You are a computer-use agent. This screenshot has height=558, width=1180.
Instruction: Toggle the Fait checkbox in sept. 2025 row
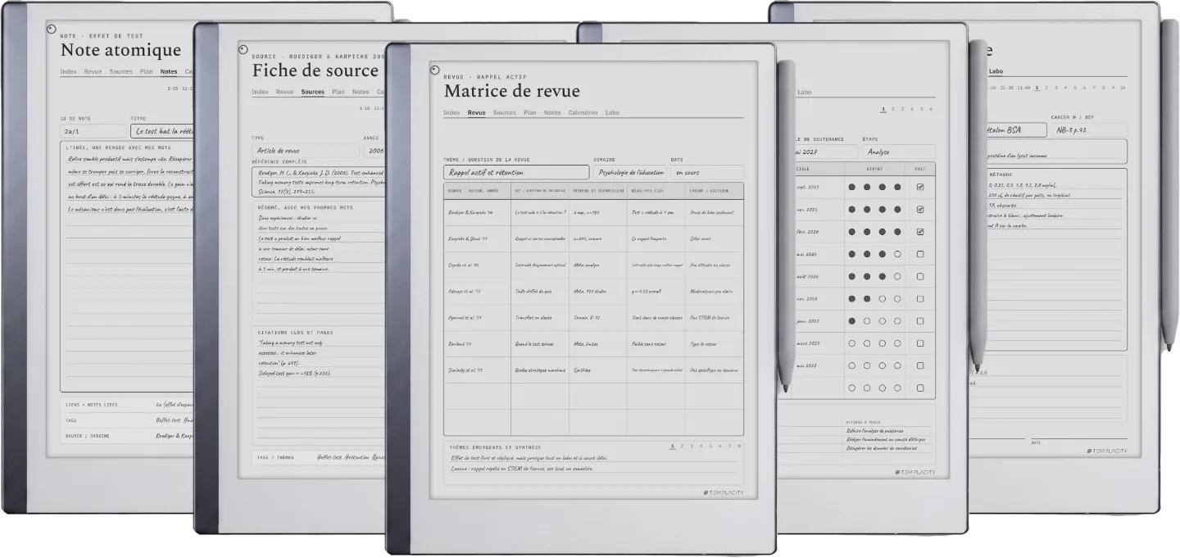click(x=920, y=187)
